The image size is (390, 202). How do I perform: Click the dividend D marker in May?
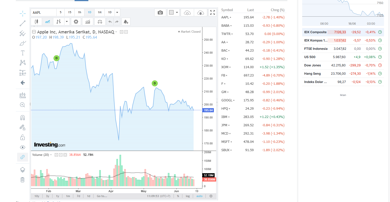tap(155, 83)
